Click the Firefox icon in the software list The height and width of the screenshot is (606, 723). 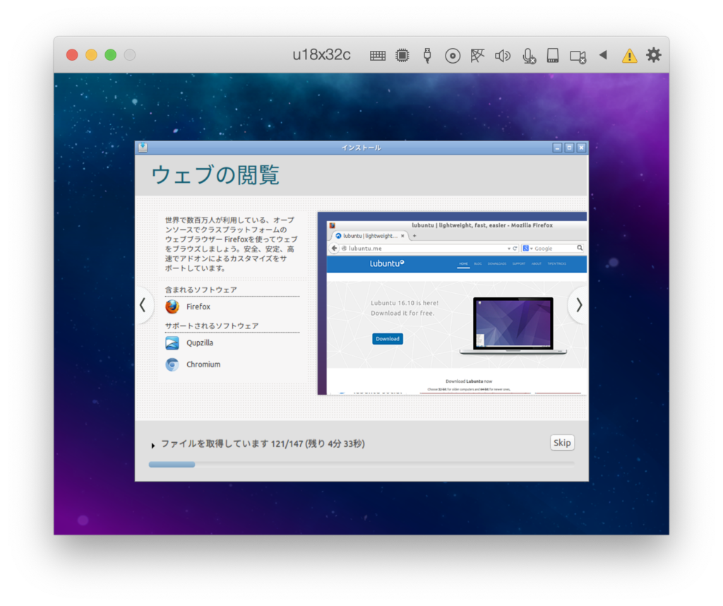172,307
